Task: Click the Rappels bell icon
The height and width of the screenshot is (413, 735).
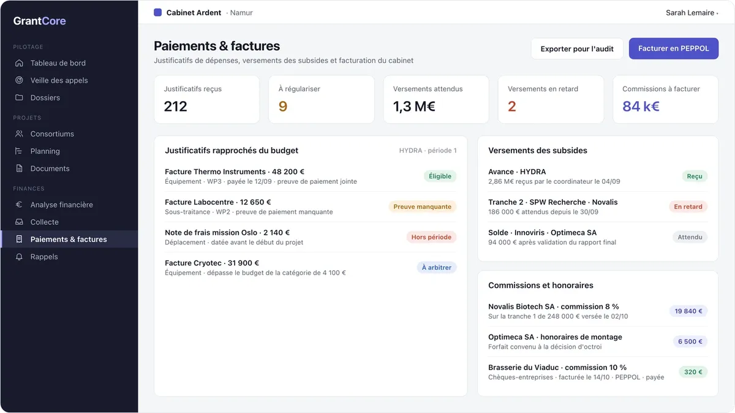Action: point(19,257)
